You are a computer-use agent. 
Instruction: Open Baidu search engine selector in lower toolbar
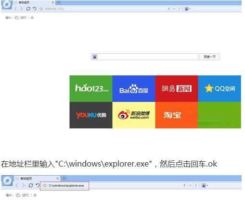(x=205, y=185)
